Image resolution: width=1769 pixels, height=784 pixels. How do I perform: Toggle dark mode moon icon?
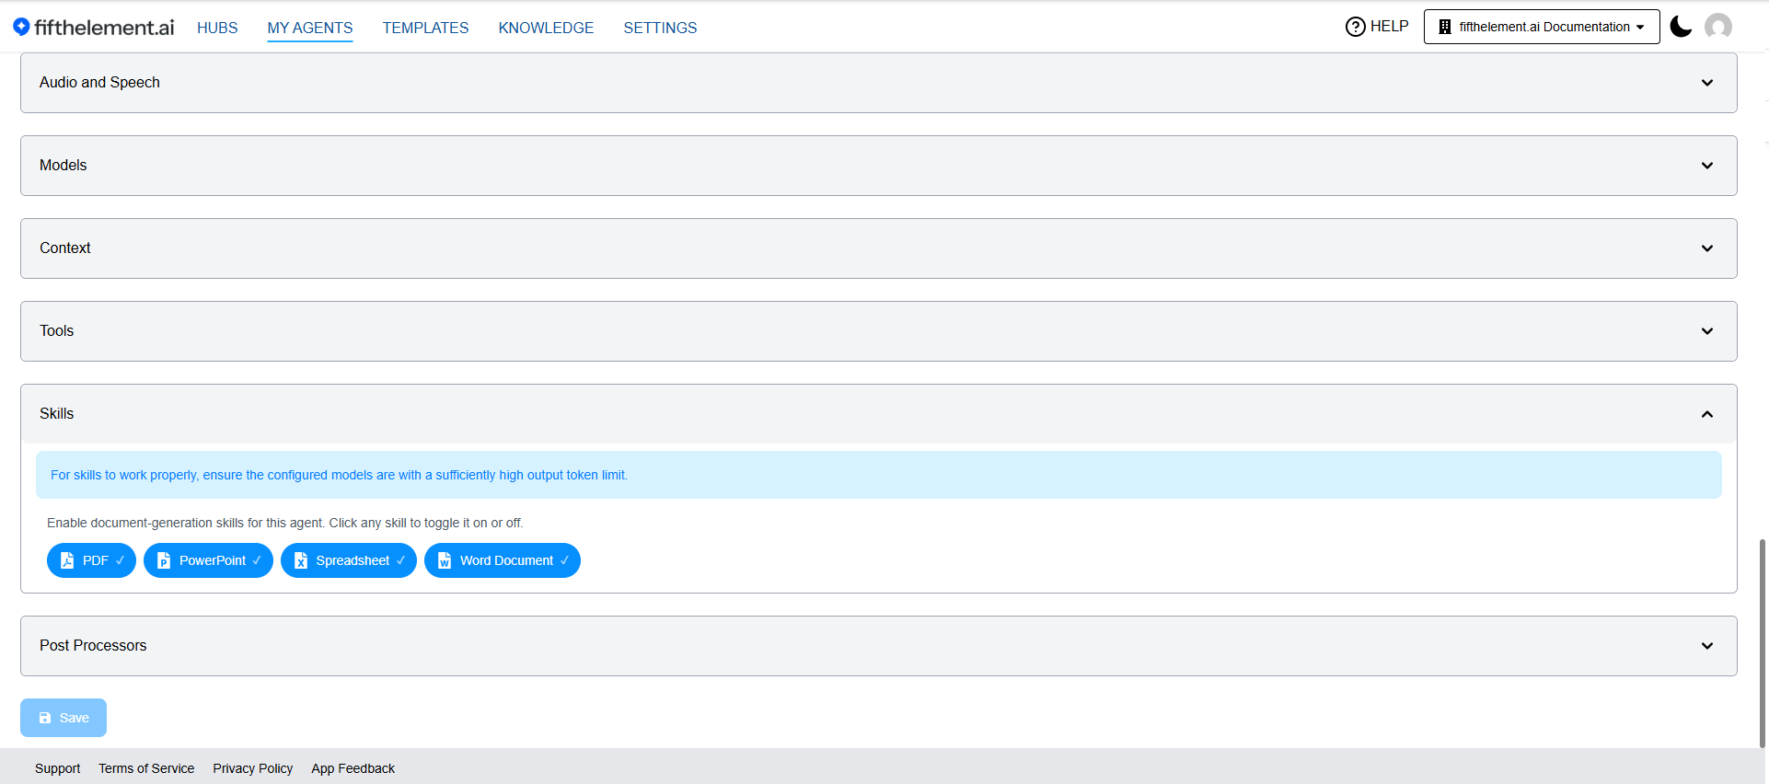[1681, 27]
